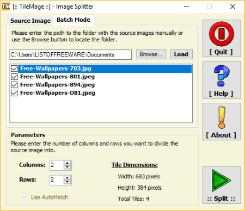The image size is (245, 211).
Task: Uncheck Free-Wallpapers-801.jpeg checkbox
Action: pyautogui.click(x=14, y=77)
